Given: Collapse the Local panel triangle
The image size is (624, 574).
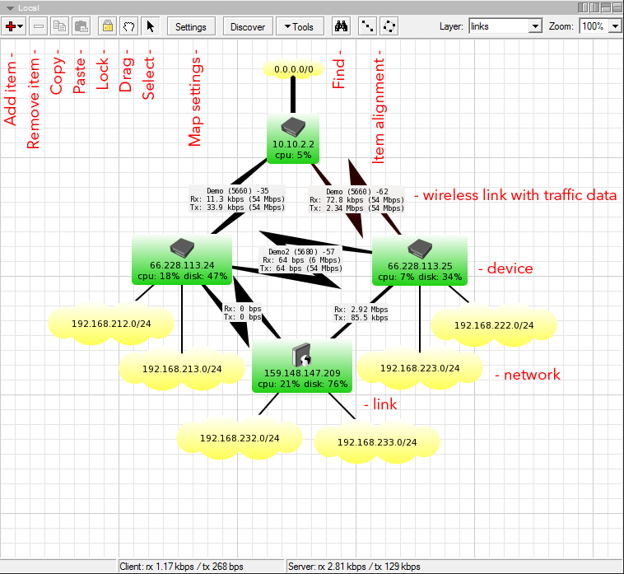Looking at the screenshot, I should (x=11, y=8).
